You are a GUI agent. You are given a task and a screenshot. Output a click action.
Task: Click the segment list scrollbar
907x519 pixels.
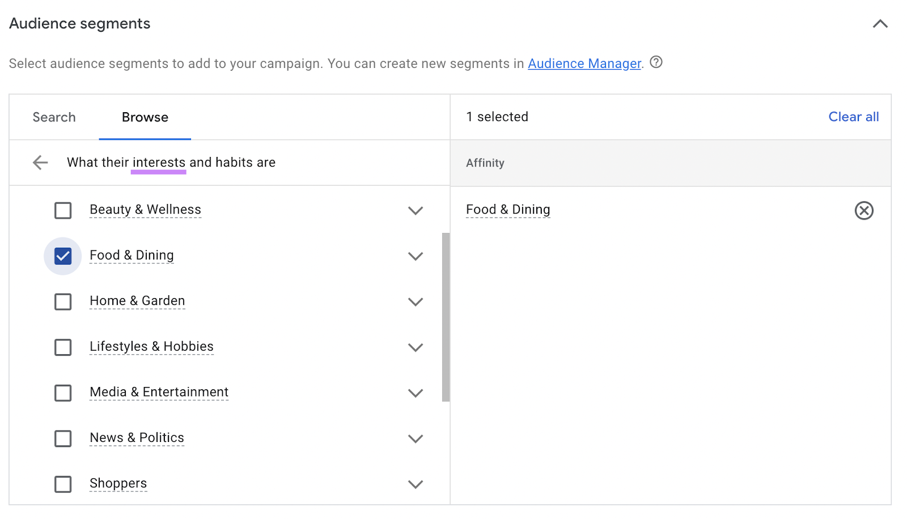pyautogui.click(x=446, y=317)
